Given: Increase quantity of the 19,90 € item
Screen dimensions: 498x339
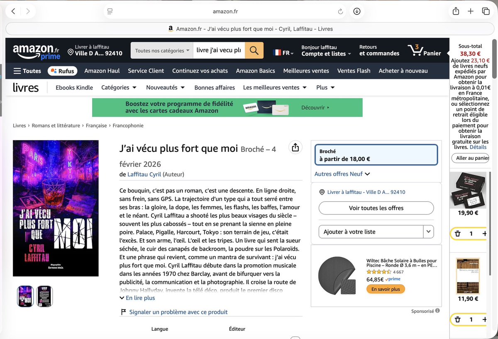Looking at the screenshot, I should 484,234.
